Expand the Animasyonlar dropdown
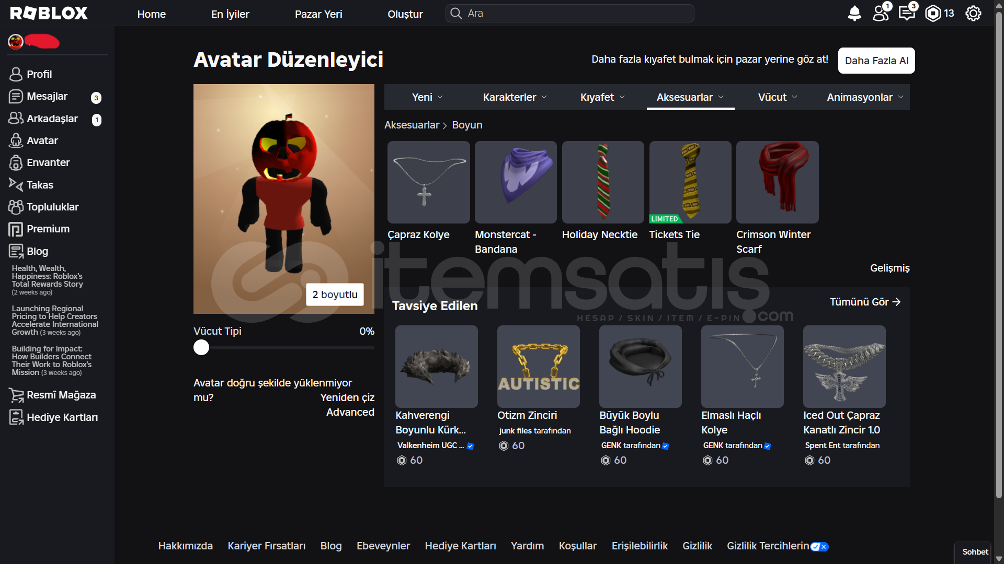Viewport: 1004px width, 564px height. (x=865, y=97)
